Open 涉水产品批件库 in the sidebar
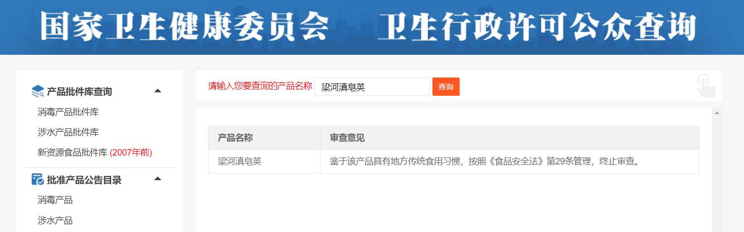 click(68, 132)
